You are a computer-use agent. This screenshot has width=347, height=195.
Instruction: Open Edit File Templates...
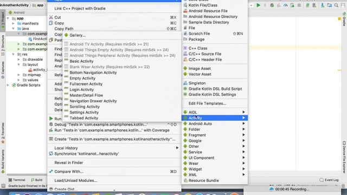[x=207, y=103]
